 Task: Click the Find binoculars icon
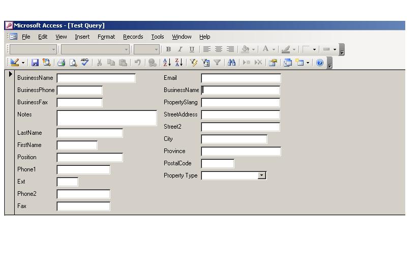click(232, 63)
